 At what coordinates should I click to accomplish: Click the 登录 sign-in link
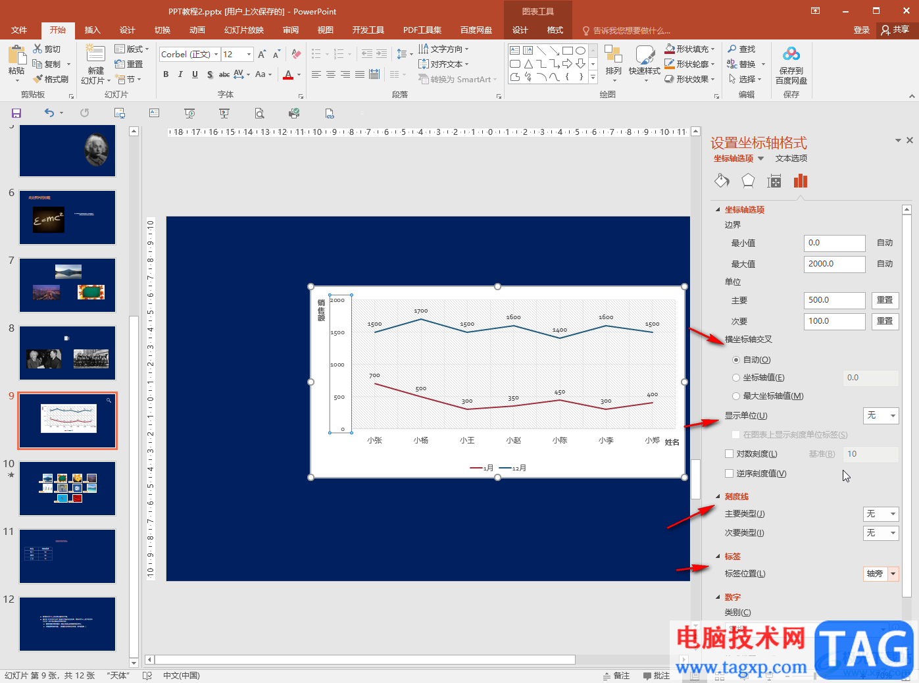click(x=862, y=30)
